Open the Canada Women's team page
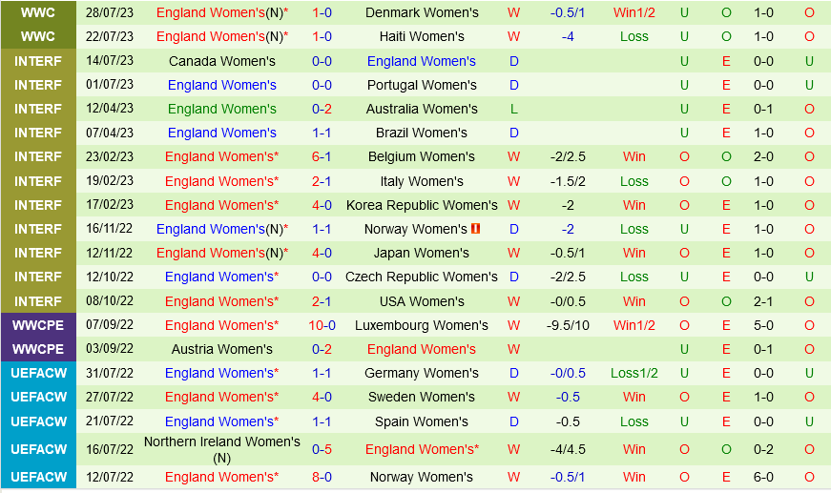The width and height of the screenshot is (831, 493). 222,61
